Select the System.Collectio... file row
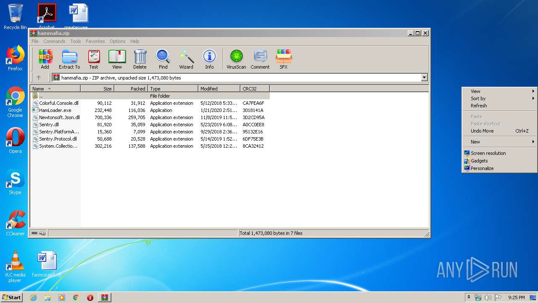Viewport: 538px width, 303px height. click(150, 146)
